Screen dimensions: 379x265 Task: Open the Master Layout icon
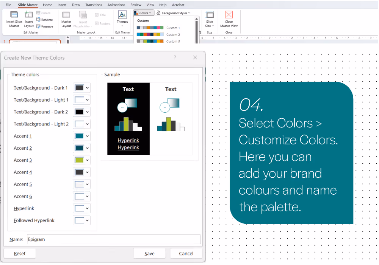tap(66, 15)
